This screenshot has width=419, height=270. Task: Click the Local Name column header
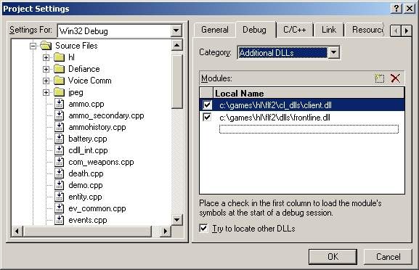click(309, 93)
